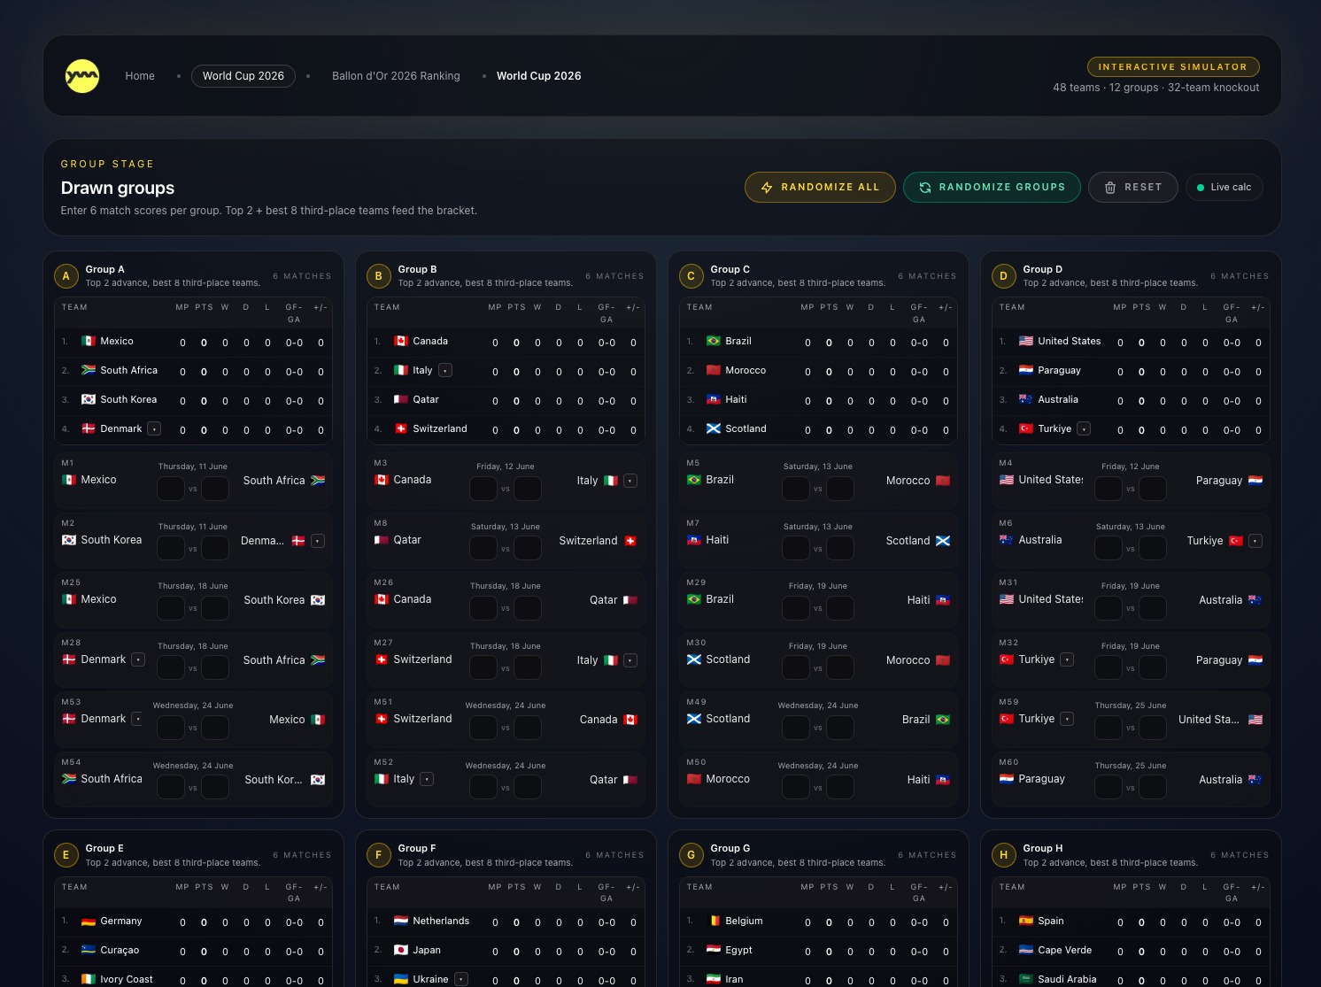The image size is (1321, 987).
Task: Click the first score input for match M1
Action: coord(170,488)
